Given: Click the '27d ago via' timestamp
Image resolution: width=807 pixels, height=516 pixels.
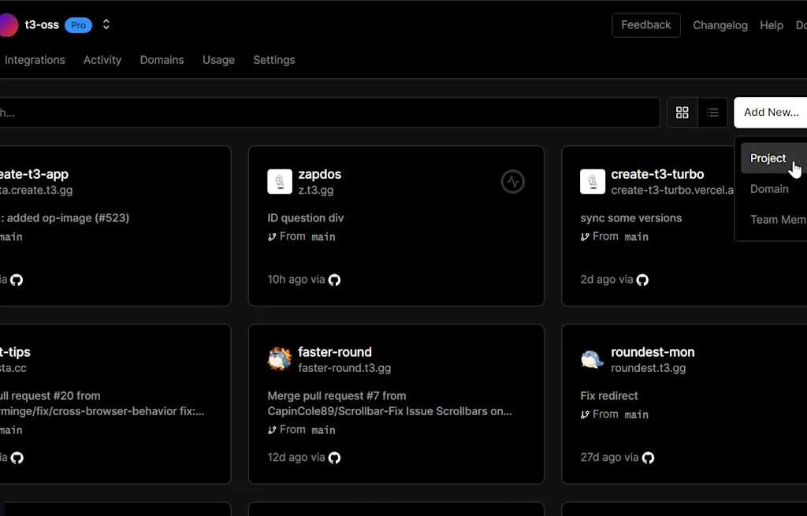Looking at the screenshot, I should 609,458.
